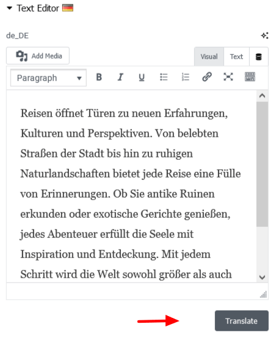Open the insert link tool
Screen dimensions: 273x338
point(207,77)
